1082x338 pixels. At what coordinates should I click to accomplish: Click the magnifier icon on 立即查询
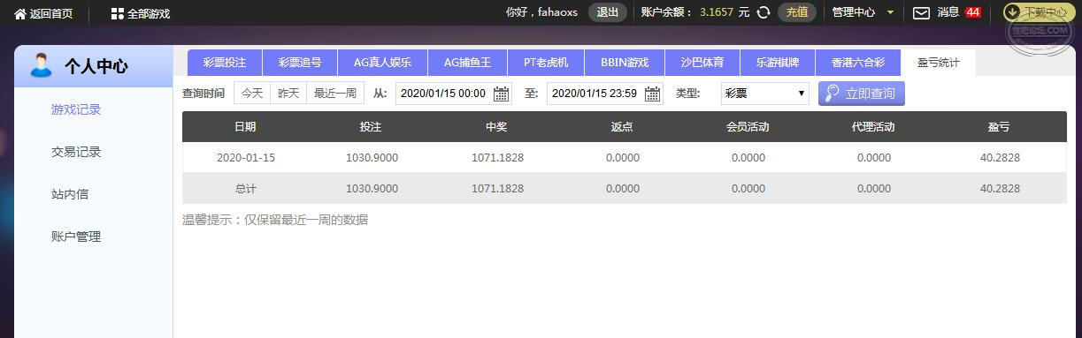click(832, 94)
